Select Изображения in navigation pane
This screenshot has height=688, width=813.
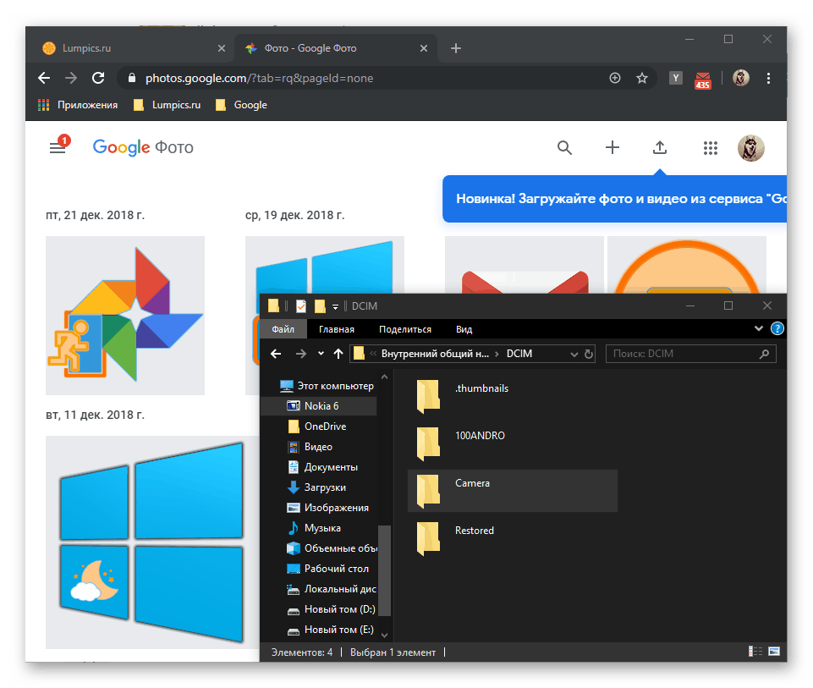tap(327, 508)
